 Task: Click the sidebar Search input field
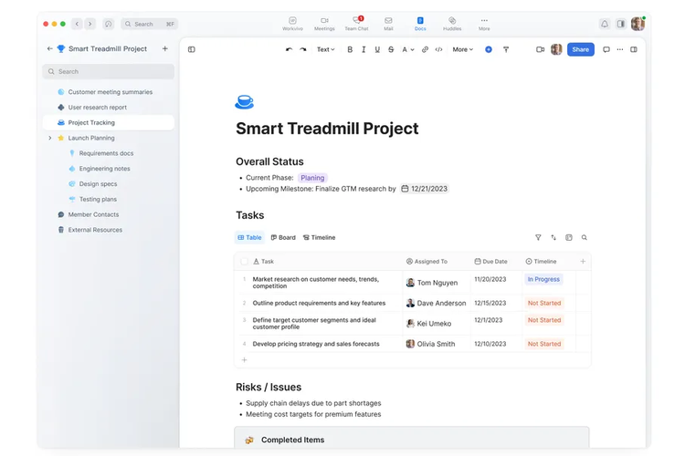click(108, 71)
